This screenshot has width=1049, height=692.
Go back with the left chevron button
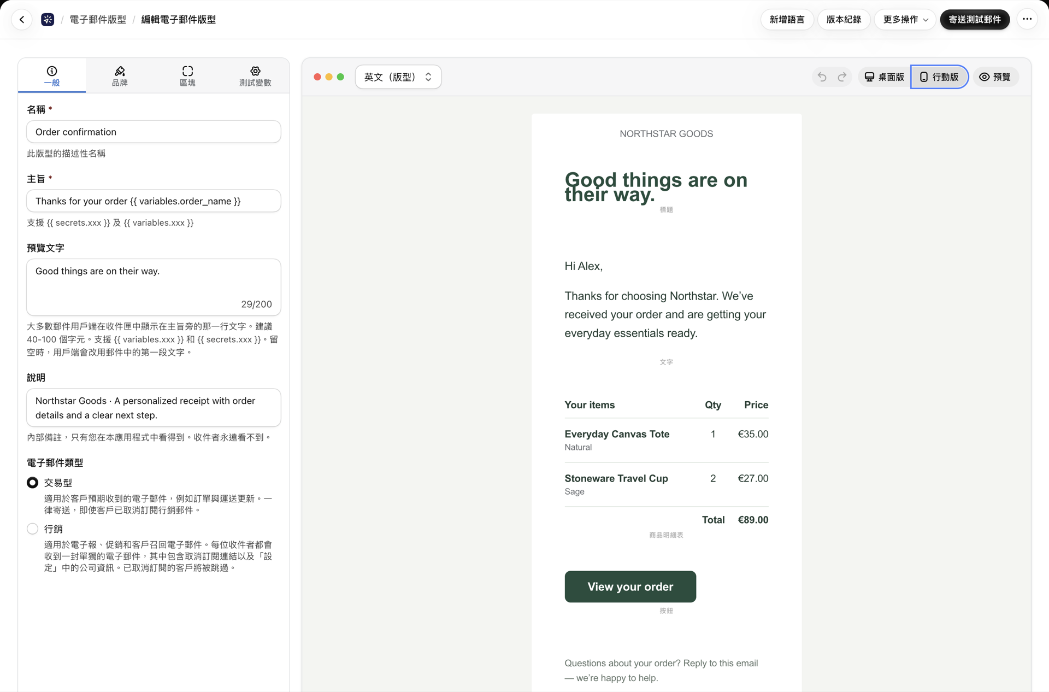point(22,20)
